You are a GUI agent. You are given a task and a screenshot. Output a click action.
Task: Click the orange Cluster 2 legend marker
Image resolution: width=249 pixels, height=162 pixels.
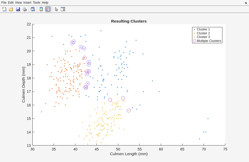point(194,33)
